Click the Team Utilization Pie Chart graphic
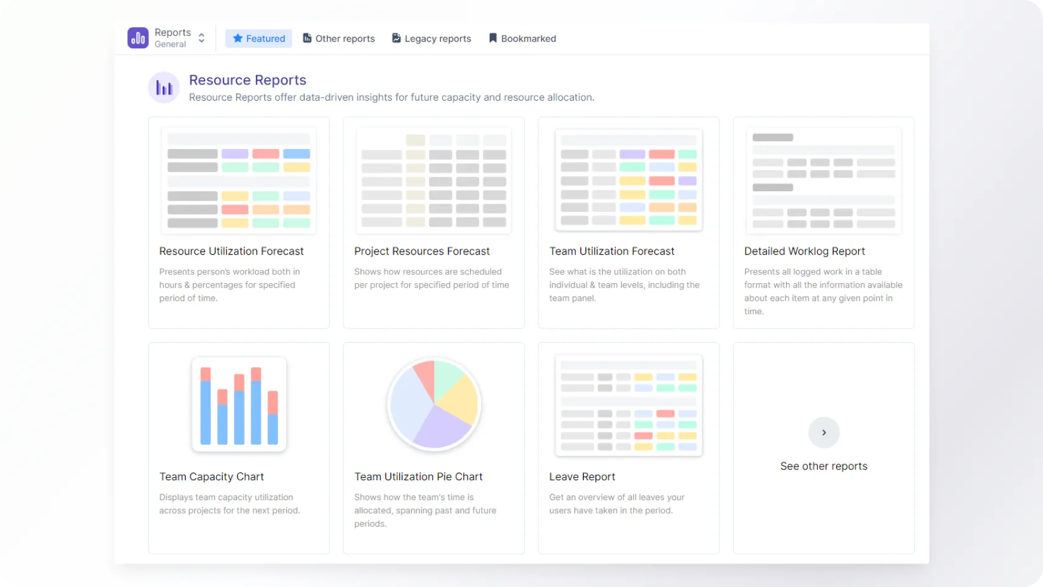Viewport: 1043px width, 587px height. [x=434, y=404]
